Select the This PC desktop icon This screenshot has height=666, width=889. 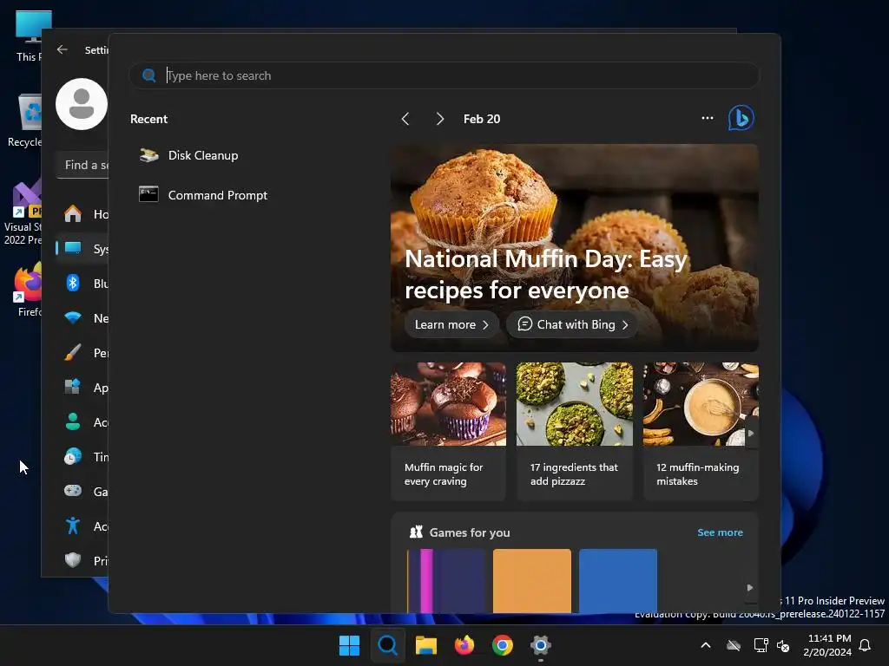pos(30,36)
